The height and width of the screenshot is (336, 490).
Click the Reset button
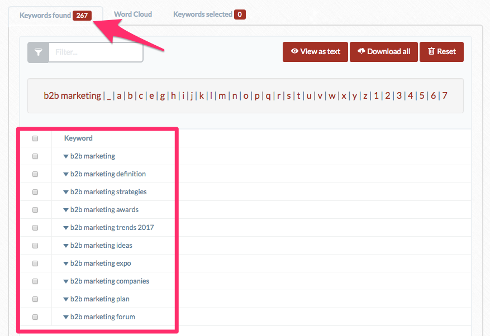441,51
